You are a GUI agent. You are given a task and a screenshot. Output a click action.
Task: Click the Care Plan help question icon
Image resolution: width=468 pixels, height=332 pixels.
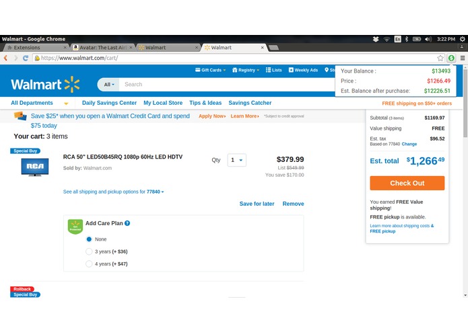(127, 223)
